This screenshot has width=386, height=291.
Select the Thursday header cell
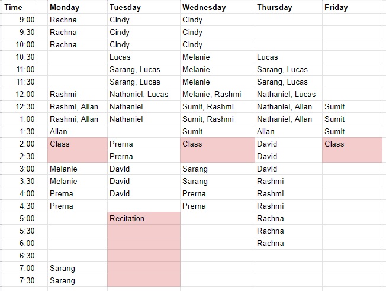pos(288,8)
